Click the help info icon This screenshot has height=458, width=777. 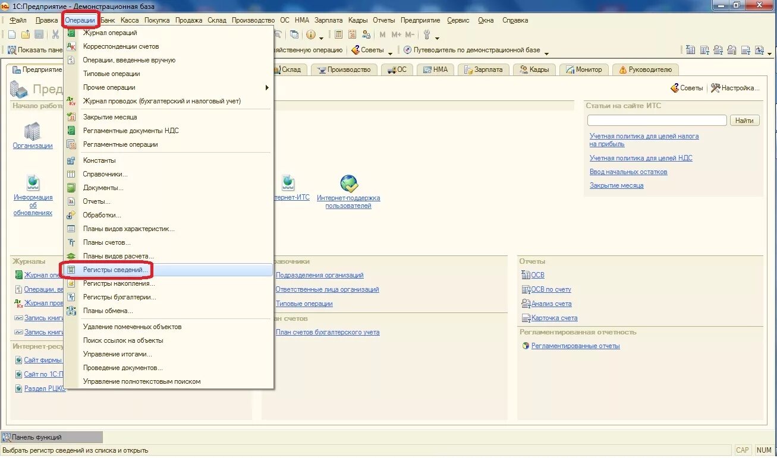pyautogui.click(x=311, y=34)
